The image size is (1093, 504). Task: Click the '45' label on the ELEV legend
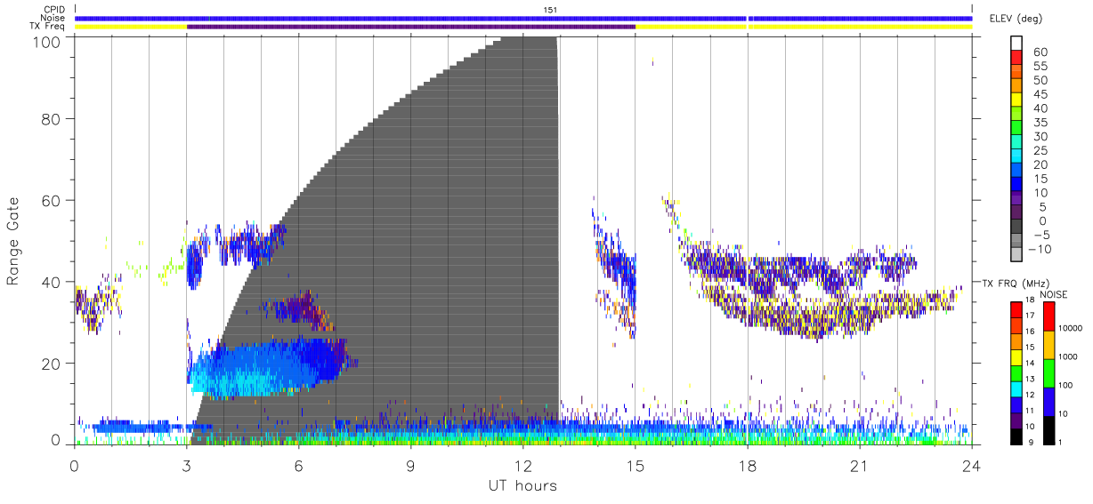point(1040,95)
